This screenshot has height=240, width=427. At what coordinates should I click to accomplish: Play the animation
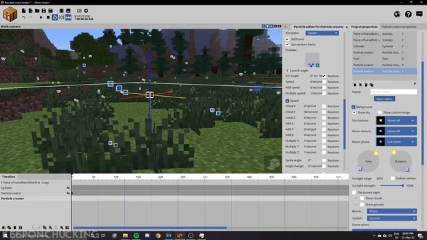click(41, 17)
